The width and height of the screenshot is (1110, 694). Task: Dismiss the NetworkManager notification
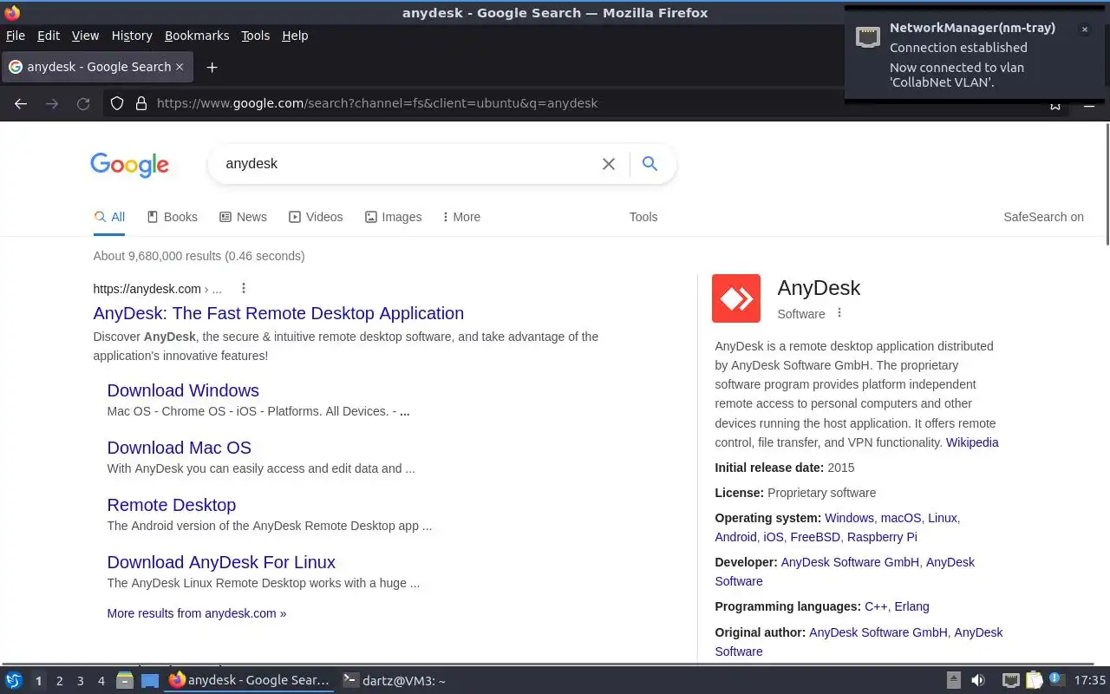click(1084, 29)
